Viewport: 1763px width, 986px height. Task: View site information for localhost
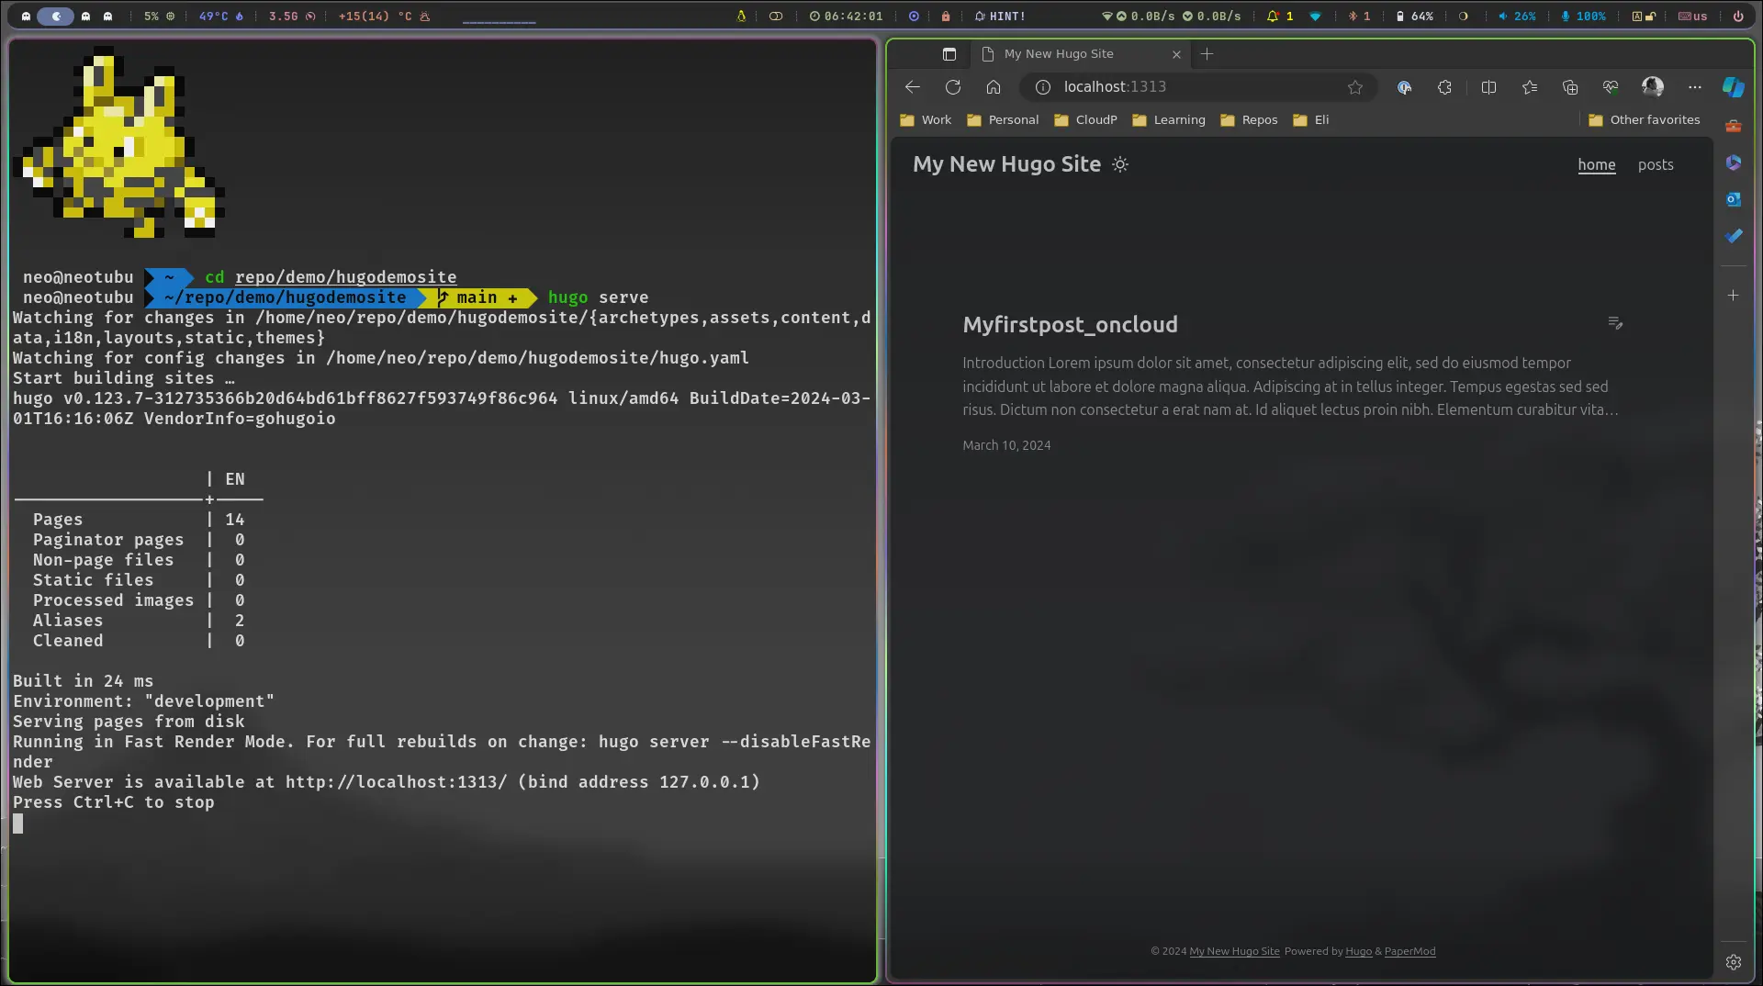1043,87
